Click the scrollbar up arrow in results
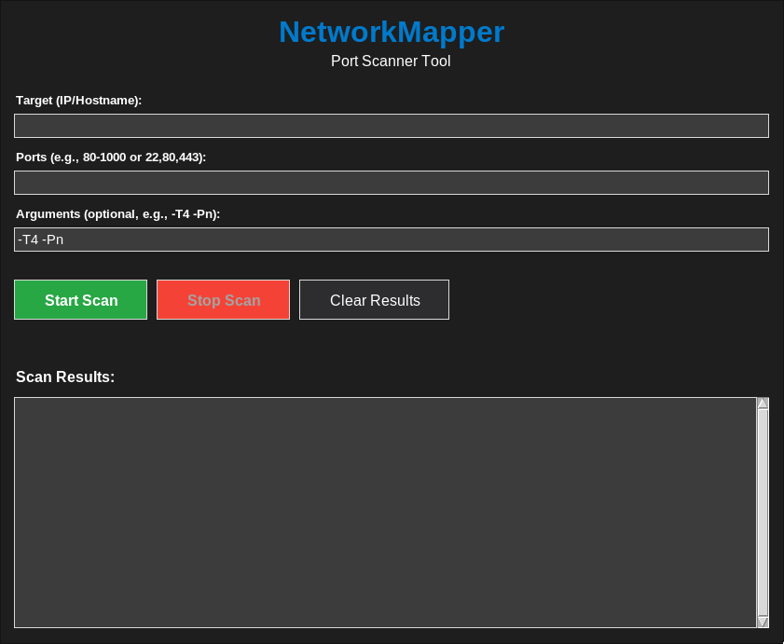784x644 pixels. 763,404
